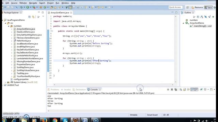Open the Refactor menu
The image size is (218, 122).
pyautogui.click(x=23, y=3)
